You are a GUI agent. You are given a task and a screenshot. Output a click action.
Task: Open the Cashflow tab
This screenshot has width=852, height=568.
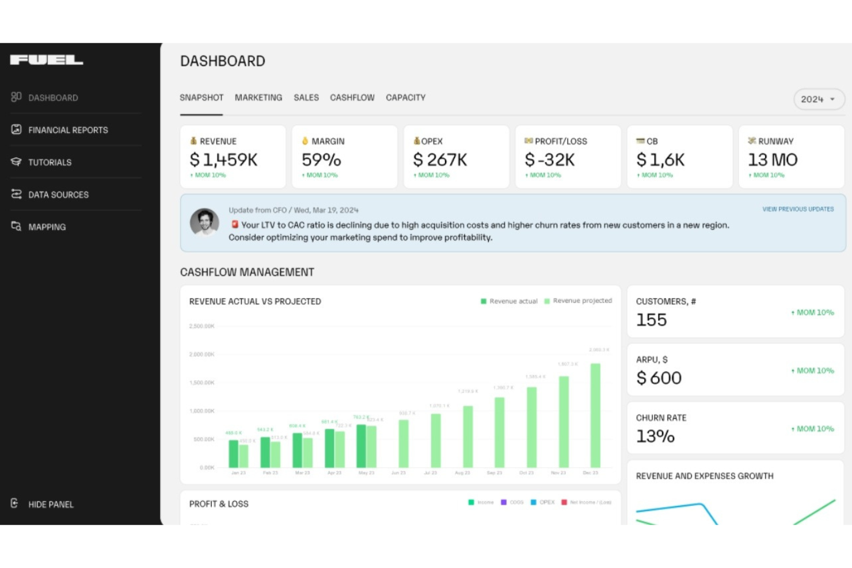[x=352, y=97]
